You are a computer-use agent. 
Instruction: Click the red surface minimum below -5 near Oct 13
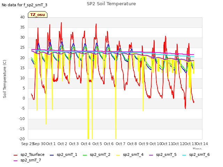(x=185, y=108)
